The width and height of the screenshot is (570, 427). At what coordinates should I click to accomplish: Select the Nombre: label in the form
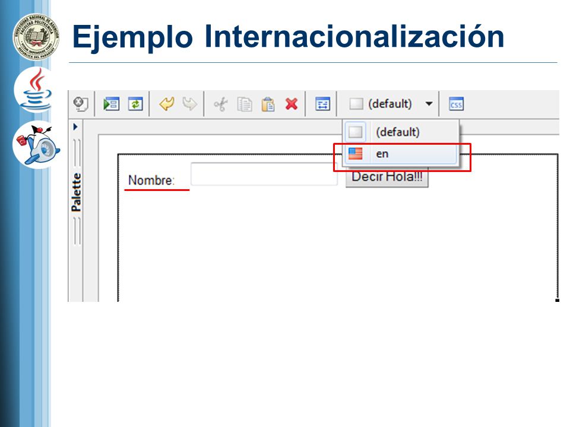point(151,180)
